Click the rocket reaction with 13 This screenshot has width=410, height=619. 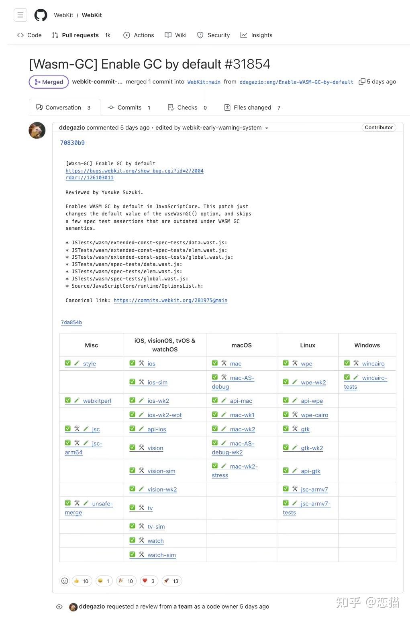pos(171,580)
